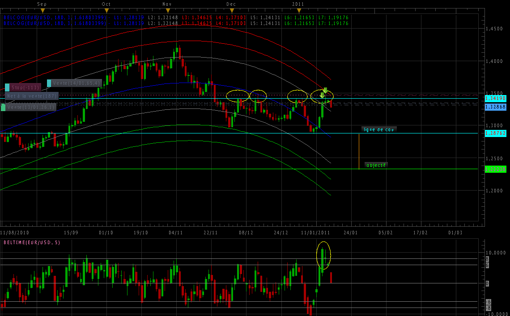Click the orange vertical target line
510x316 pixels.
pos(359,152)
